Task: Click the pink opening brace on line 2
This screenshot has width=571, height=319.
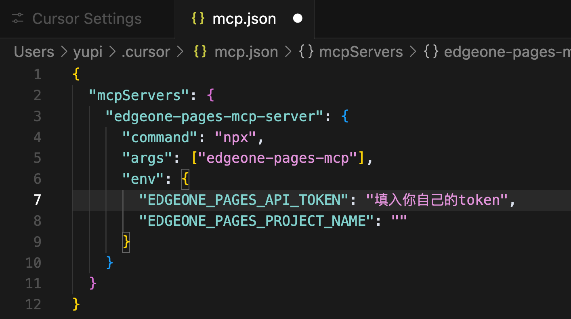Action: [x=210, y=95]
